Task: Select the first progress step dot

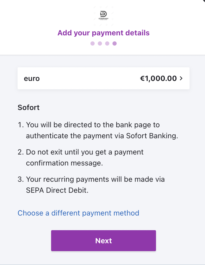Action: (x=93, y=43)
